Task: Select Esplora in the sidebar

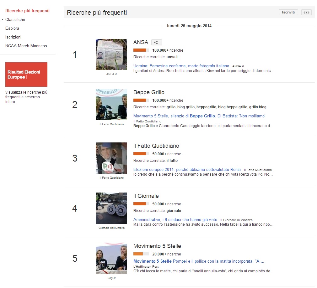Action: (12, 28)
